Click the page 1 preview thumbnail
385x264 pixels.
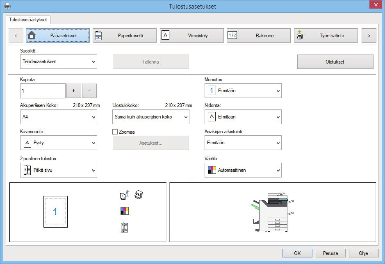pos(55,212)
